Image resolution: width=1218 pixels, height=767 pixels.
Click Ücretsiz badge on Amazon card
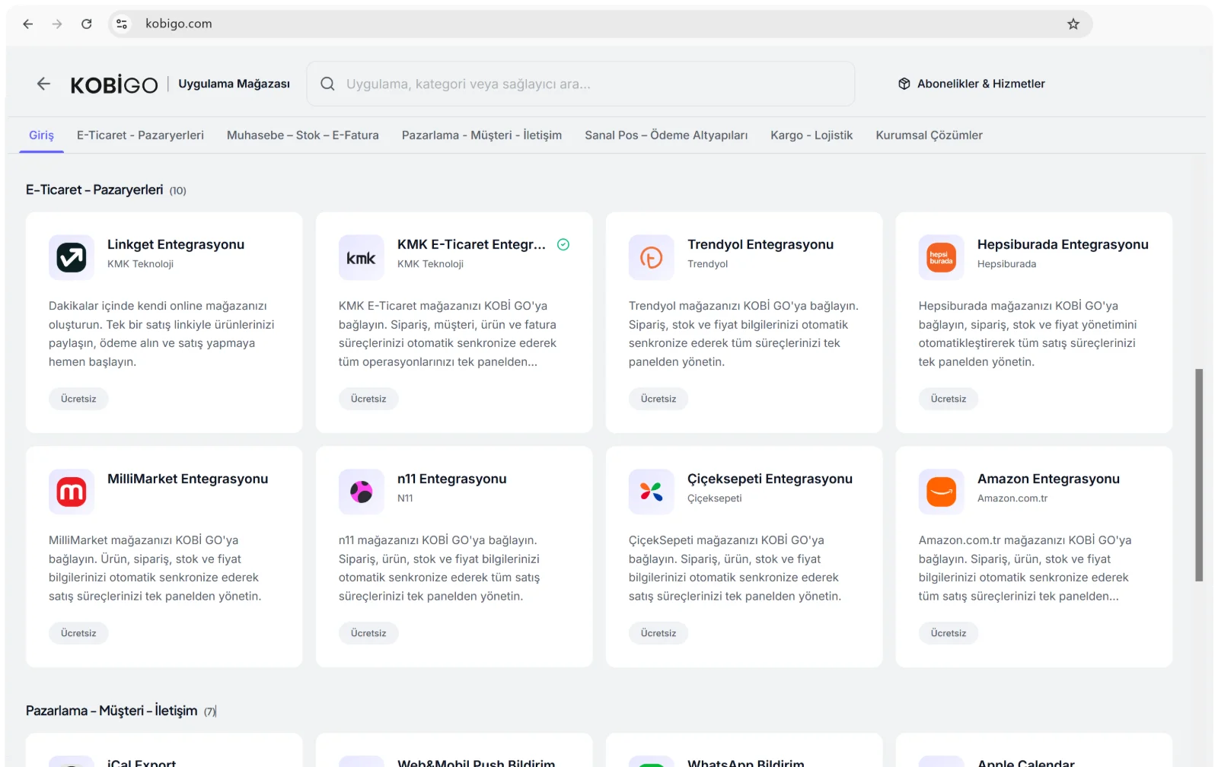949,633
